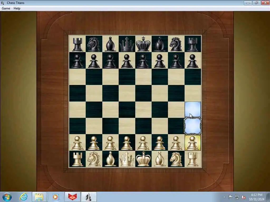The image size is (270, 202).
Task: Click the black rook on a8
Action: (77, 44)
